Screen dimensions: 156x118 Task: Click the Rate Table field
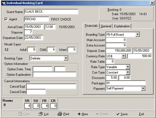pos(110,61)
